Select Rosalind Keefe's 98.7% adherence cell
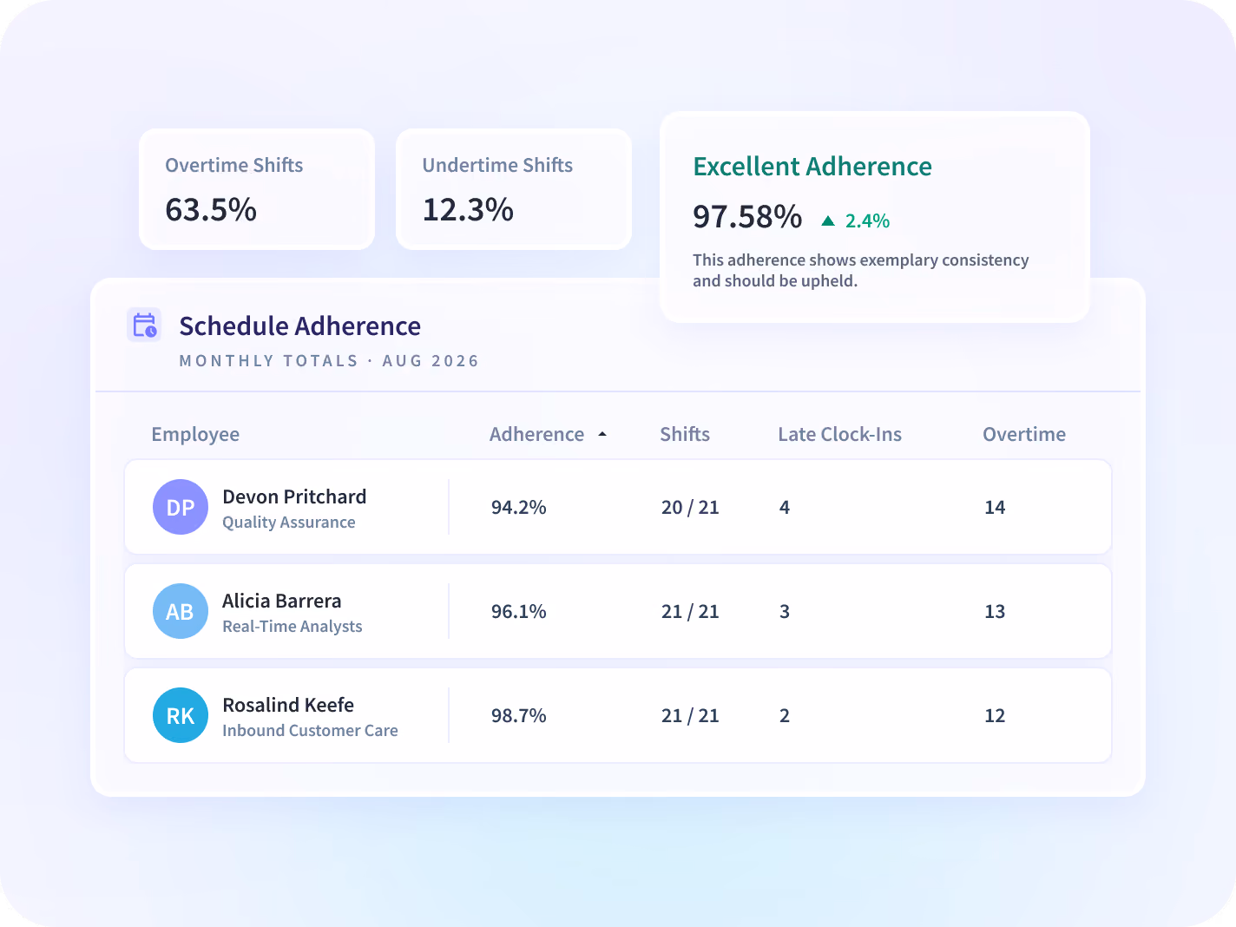This screenshot has width=1236, height=927. pyautogui.click(x=518, y=716)
